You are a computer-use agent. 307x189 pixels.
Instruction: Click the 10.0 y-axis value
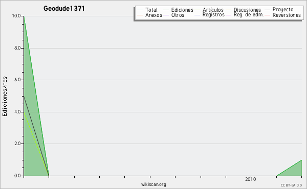pyautogui.click(x=16, y=16)
